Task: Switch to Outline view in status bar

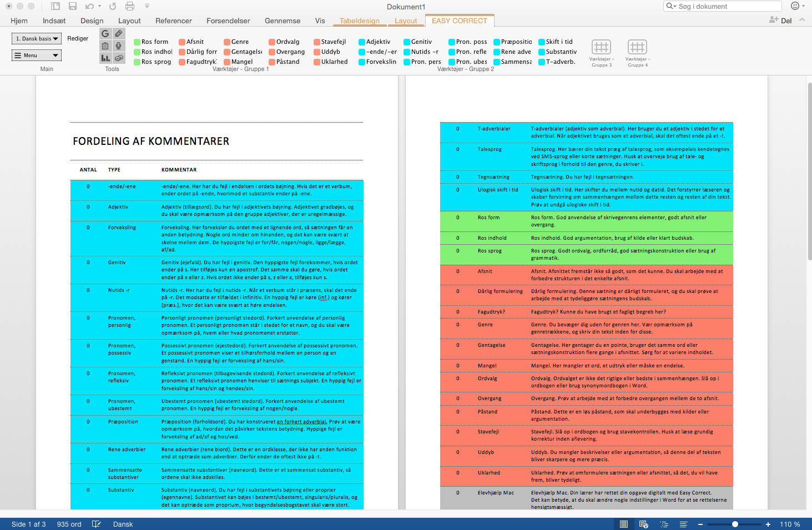Action: point(664,524)
